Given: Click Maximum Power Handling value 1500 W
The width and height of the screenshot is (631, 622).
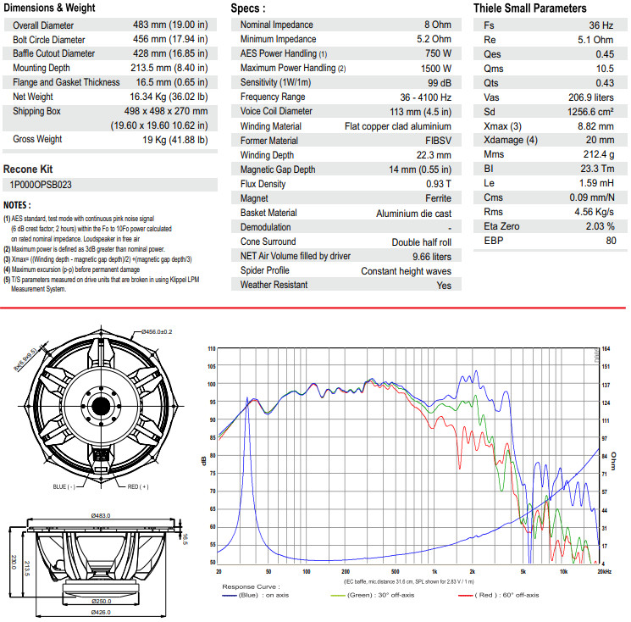Looking at the screenshot, I should [x=436, y=69].
